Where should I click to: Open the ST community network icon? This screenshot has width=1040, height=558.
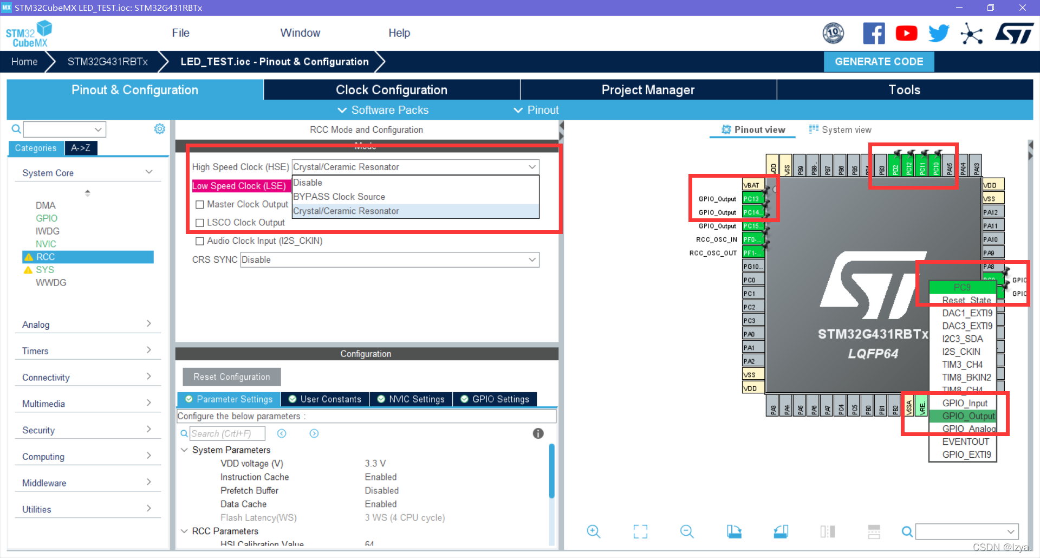click(x=972, y=34)
